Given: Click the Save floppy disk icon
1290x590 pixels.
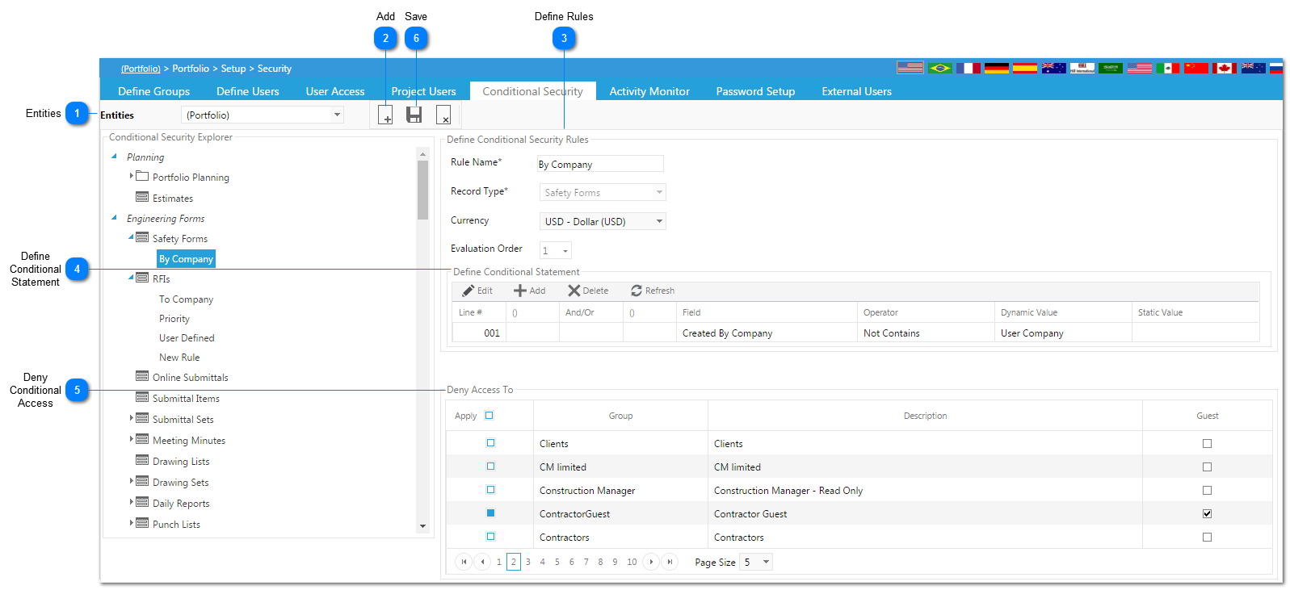Looking at the screenshot, I should (414, 115).
